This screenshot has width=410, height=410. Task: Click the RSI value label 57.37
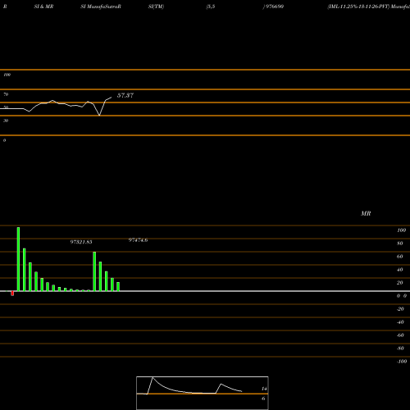[x=125, y=95]
